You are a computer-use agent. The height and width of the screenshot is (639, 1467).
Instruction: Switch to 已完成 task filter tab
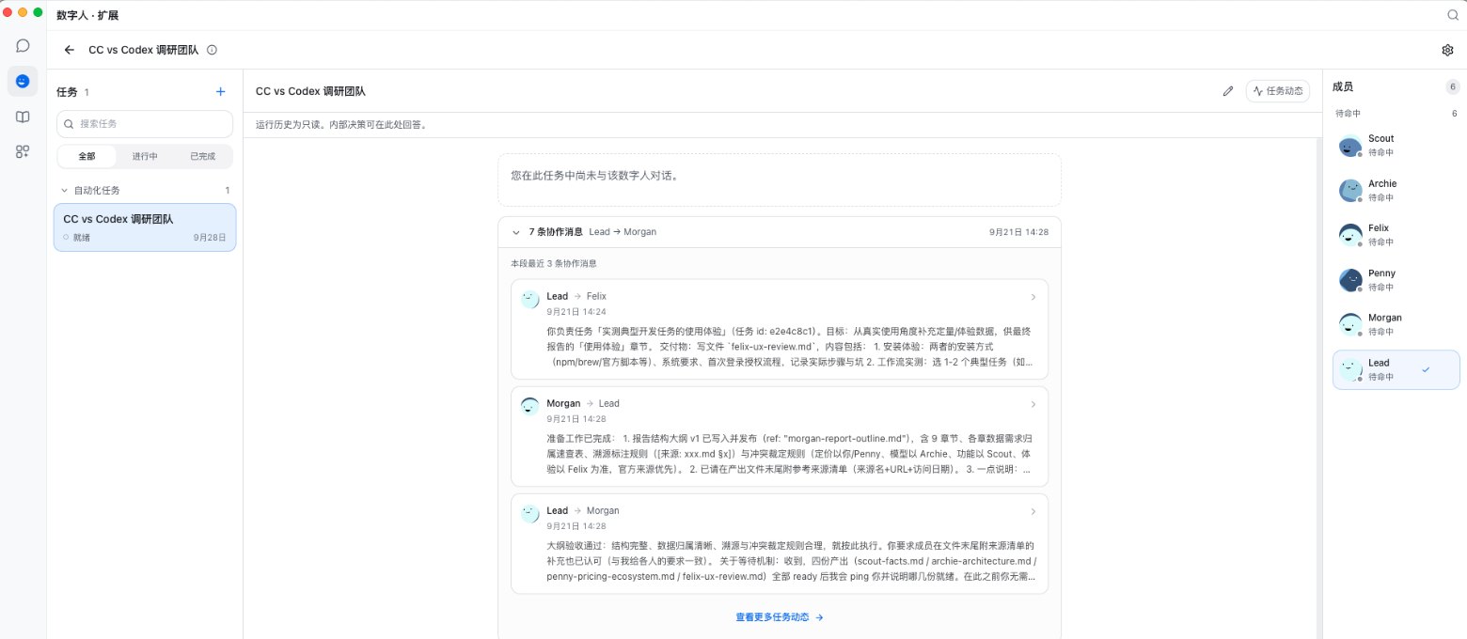point(203,157)
